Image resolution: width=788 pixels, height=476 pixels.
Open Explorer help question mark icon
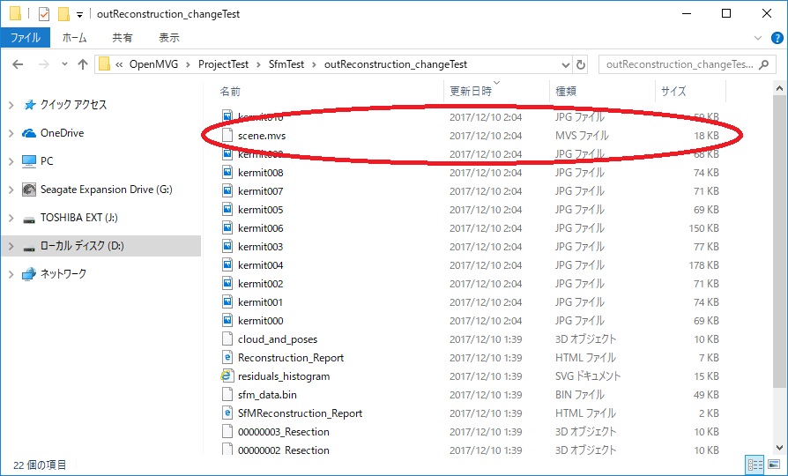[x=777, y=38]
